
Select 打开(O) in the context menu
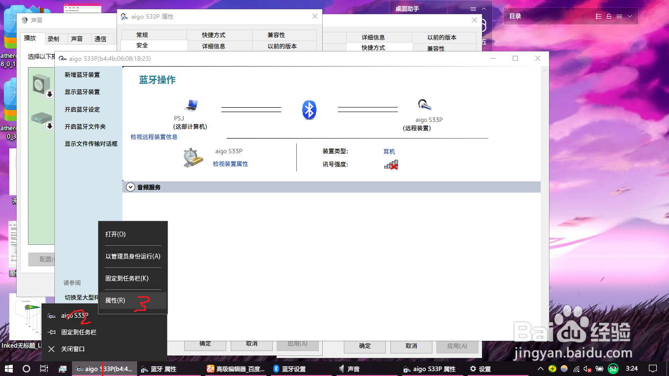[133, 235]
